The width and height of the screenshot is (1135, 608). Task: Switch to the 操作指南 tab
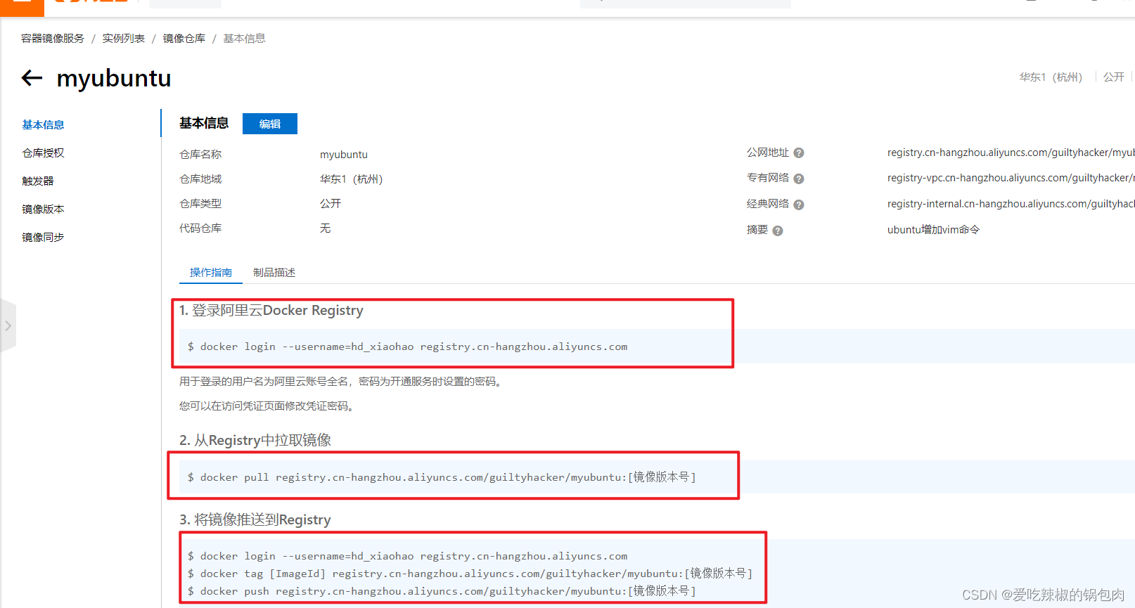tap(211, 273)
